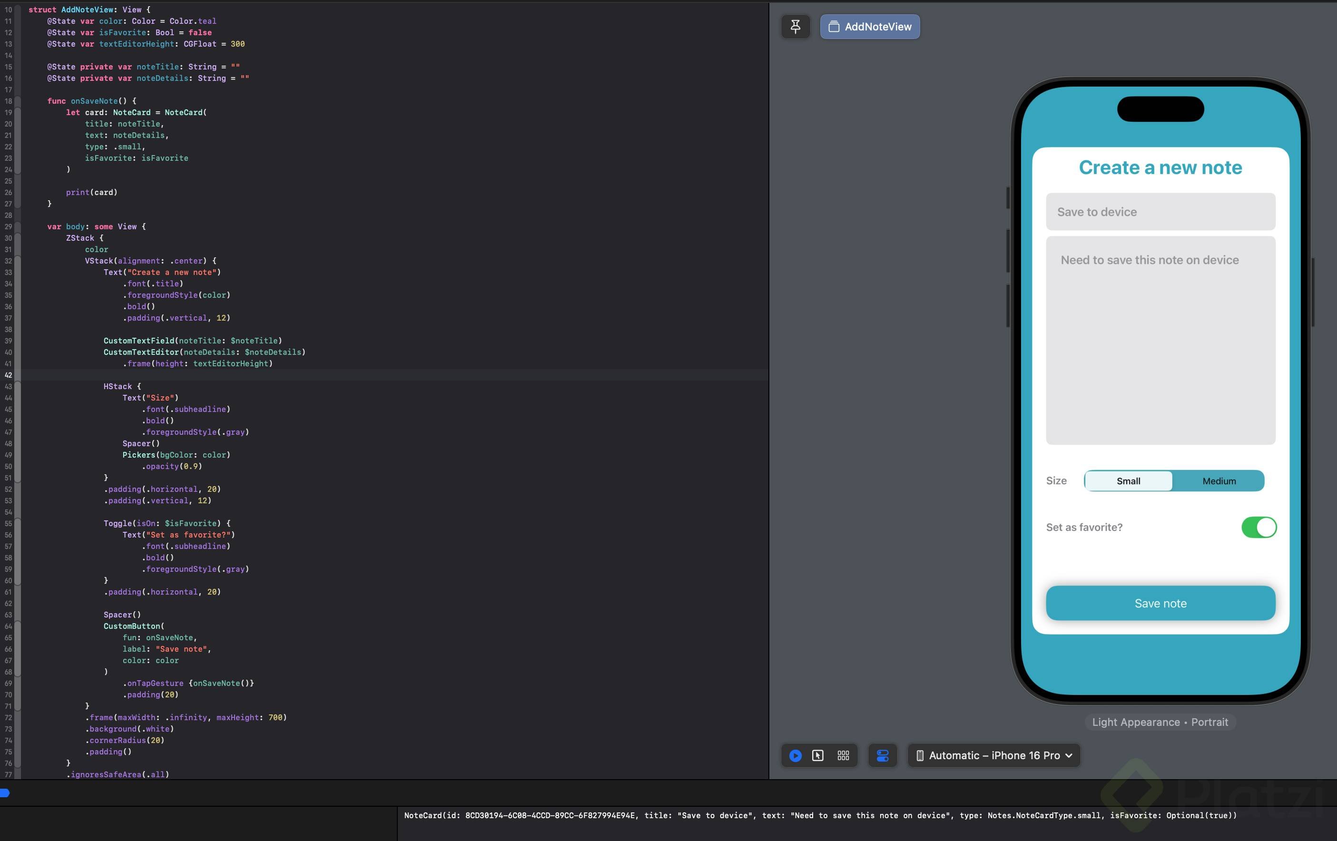
Task: Start Live preview with the blue play icon
Action: 795,755
